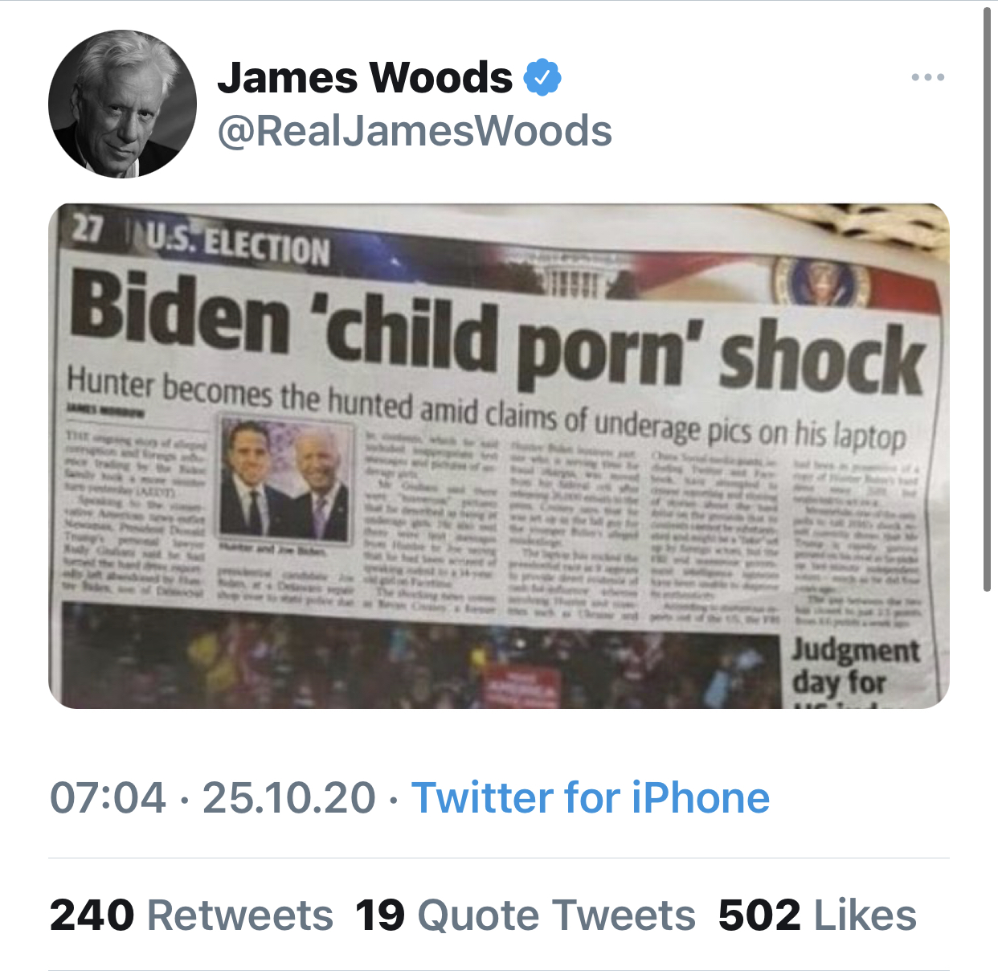Screen dimensions: 998x979
Task: Click the vertical scrollbar on the right
Action: point(988,299)
